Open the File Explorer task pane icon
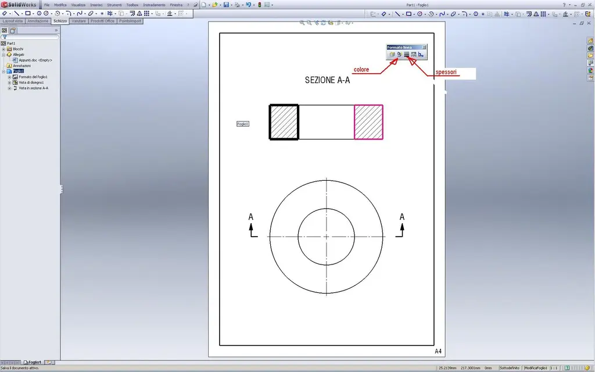595x372 pixels. [x=590, y=55]
